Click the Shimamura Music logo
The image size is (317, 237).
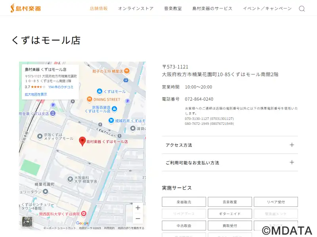pyautogui.click(x=26, y=8)
